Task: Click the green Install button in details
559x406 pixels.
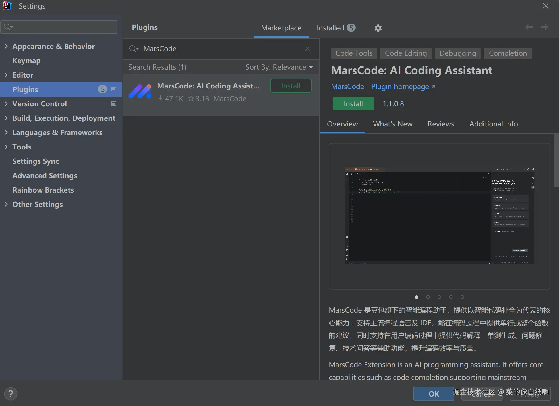Action: 353,103
